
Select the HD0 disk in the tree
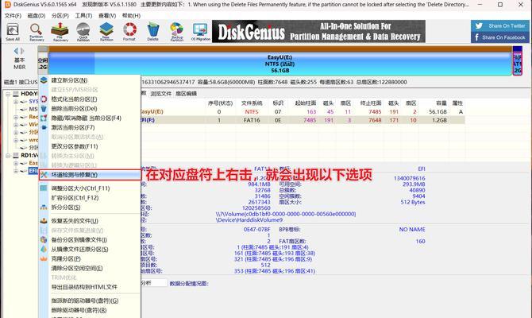(29, 94)
